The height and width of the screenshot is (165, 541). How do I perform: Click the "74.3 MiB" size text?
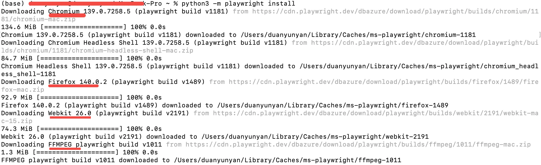[x=17, y=129]
